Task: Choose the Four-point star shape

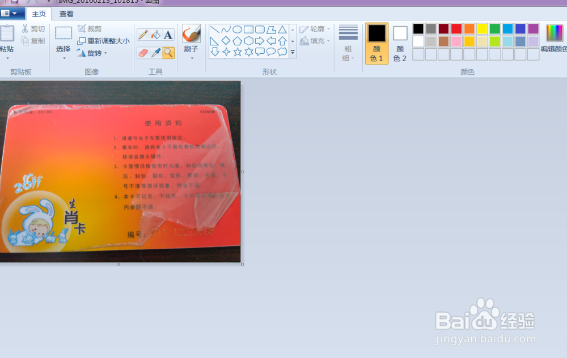Action: pos(226,52)
